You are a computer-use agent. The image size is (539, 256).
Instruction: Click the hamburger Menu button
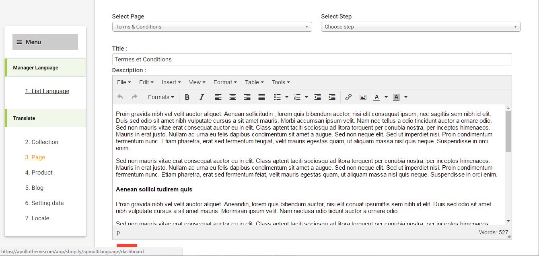pos(45,42)
